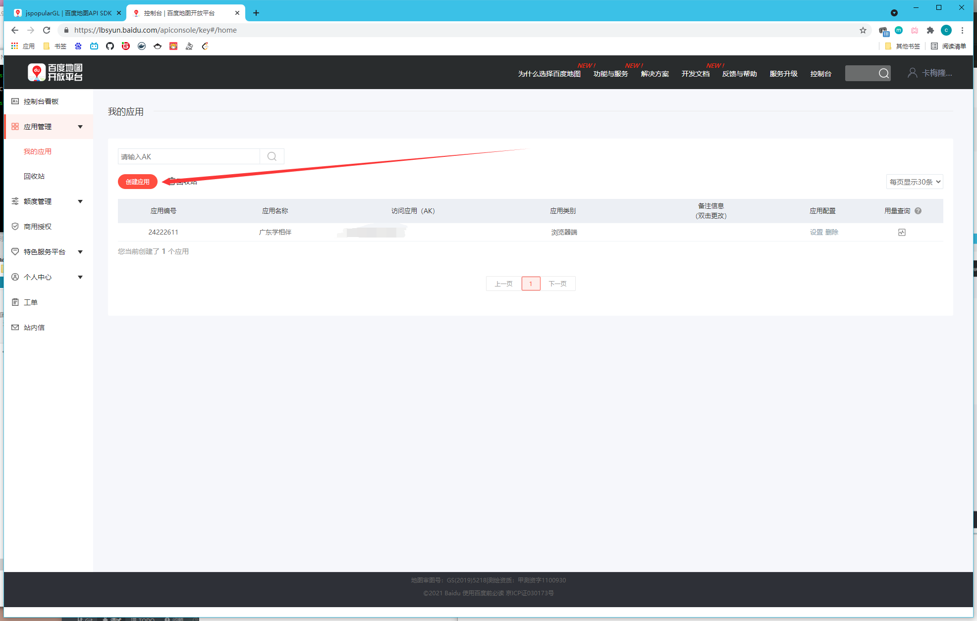Image resolution: width=977 pixels, height=621 pixels.
Task: Open the GitHub bookmark icon
Action: [110, 46]
